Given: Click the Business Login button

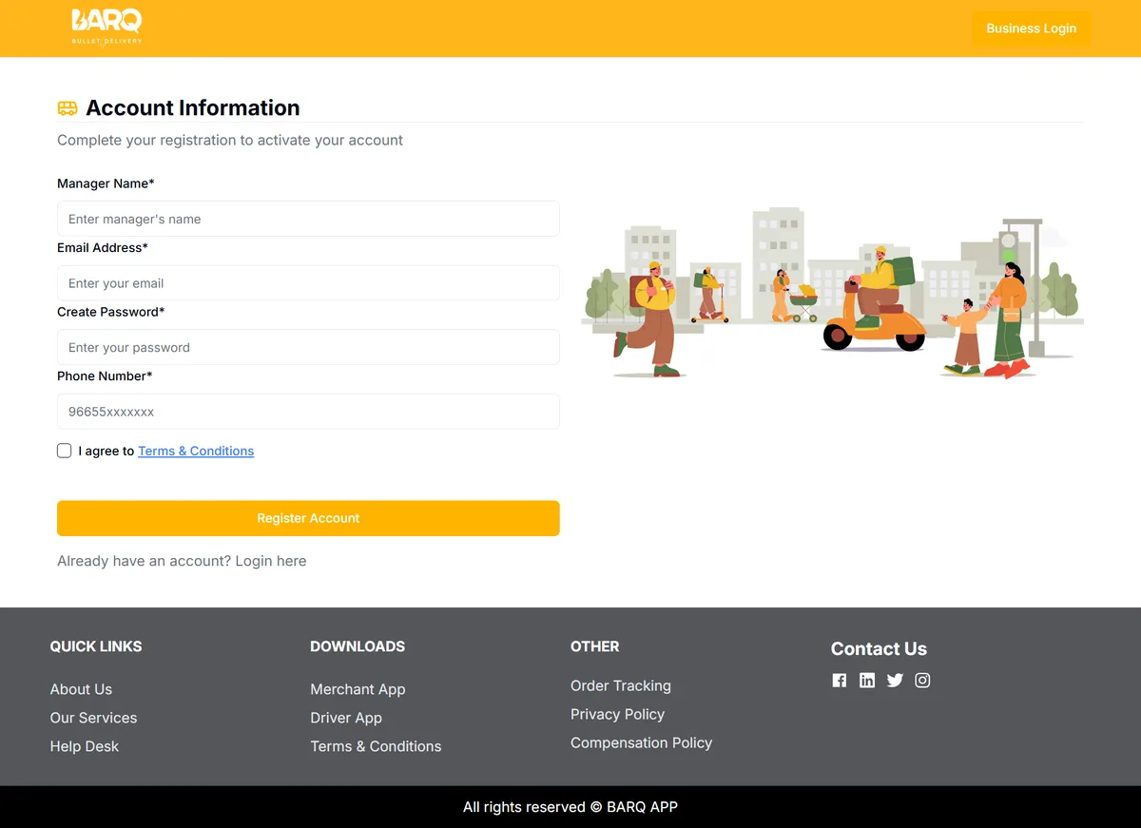Looking at the screenshot, I should point(1031,29).
